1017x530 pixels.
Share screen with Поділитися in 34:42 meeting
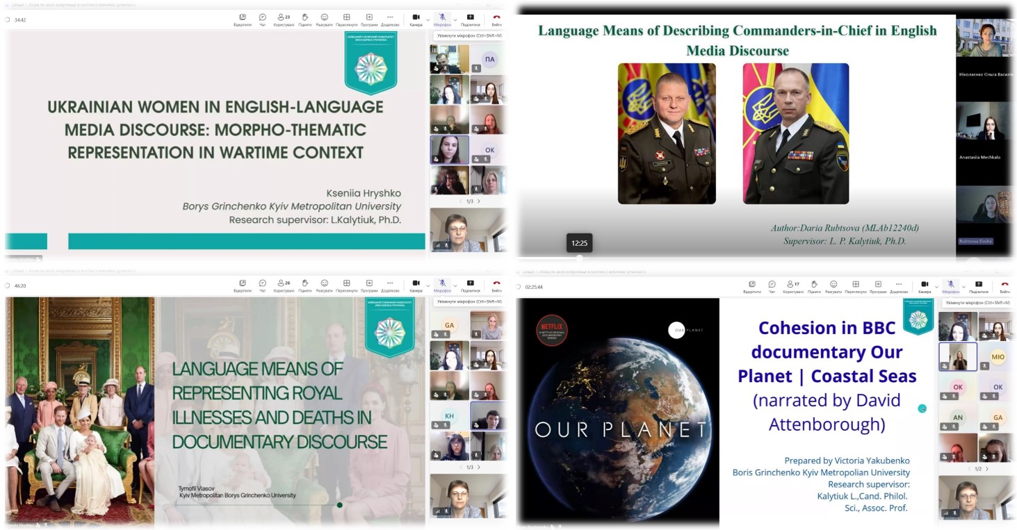tap(470, 19)
